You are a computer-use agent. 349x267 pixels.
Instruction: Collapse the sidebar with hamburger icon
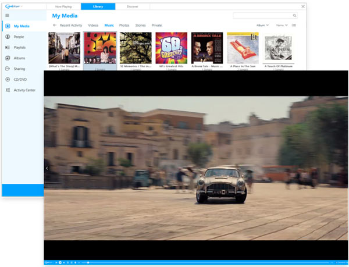8,15
